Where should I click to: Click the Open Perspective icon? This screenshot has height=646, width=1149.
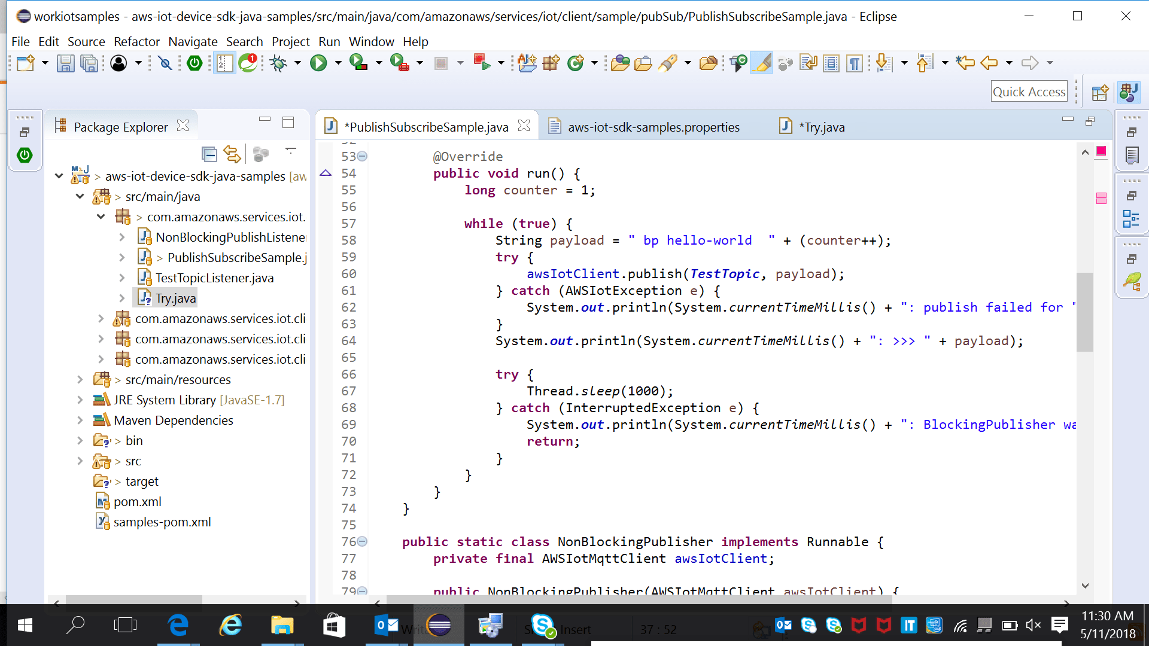click(x=1100, y=93)
